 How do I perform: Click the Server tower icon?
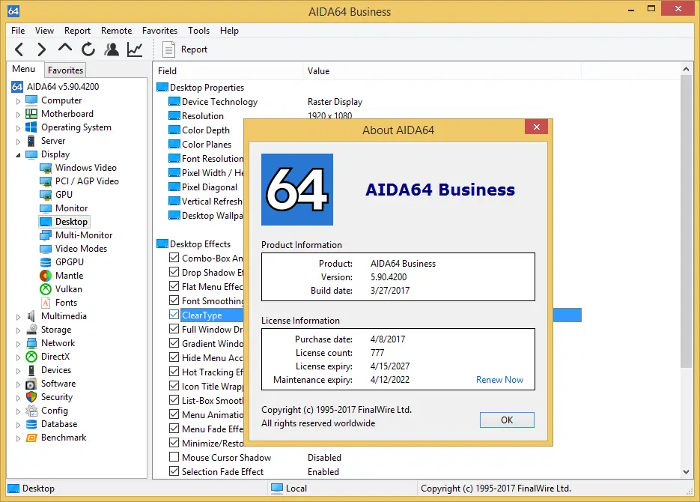point(31,141)
